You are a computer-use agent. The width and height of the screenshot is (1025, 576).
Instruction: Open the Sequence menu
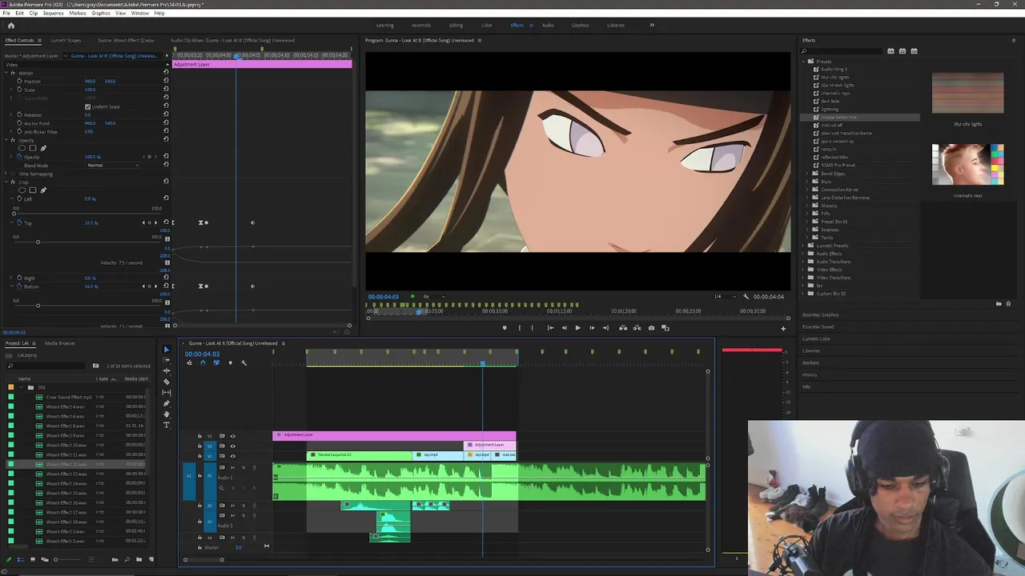pyautogui.click(x=54, y=13)
